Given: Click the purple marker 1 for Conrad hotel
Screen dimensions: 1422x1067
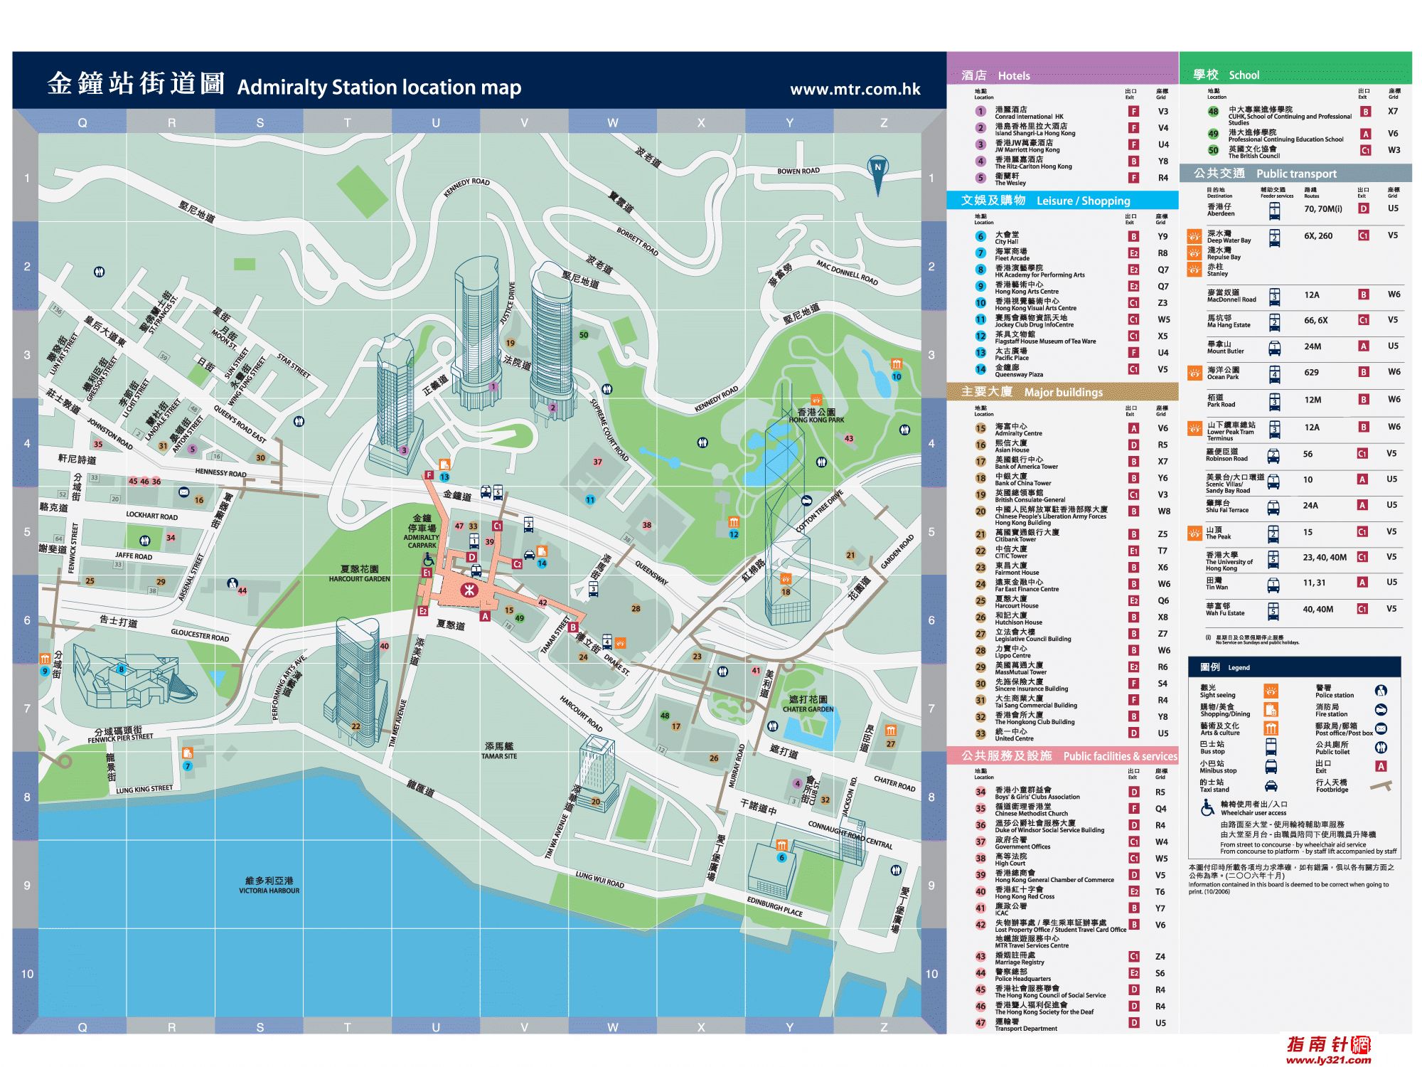Looking at the screenshot, I should click(493, 387).
